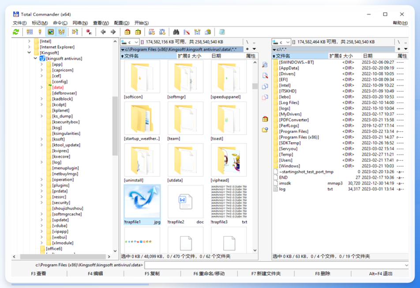Open the 查看(W) menu
The width and height of the screenshot is (420, 288).
click(x=101, y=23)
